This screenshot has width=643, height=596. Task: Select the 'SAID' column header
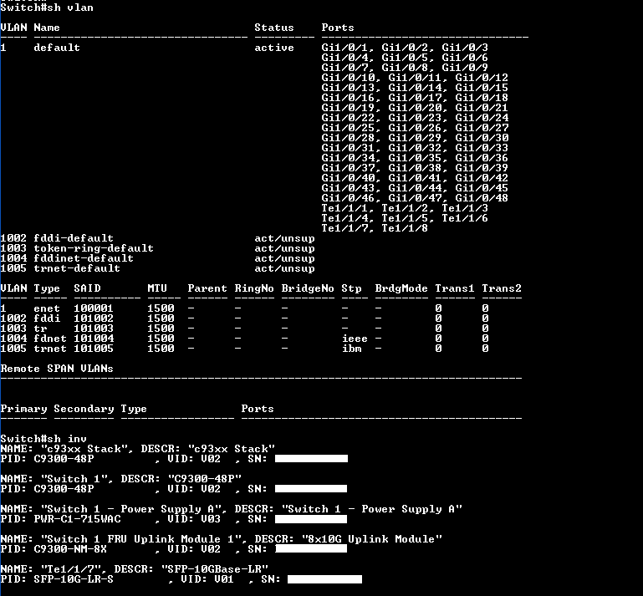coord(87,288)
